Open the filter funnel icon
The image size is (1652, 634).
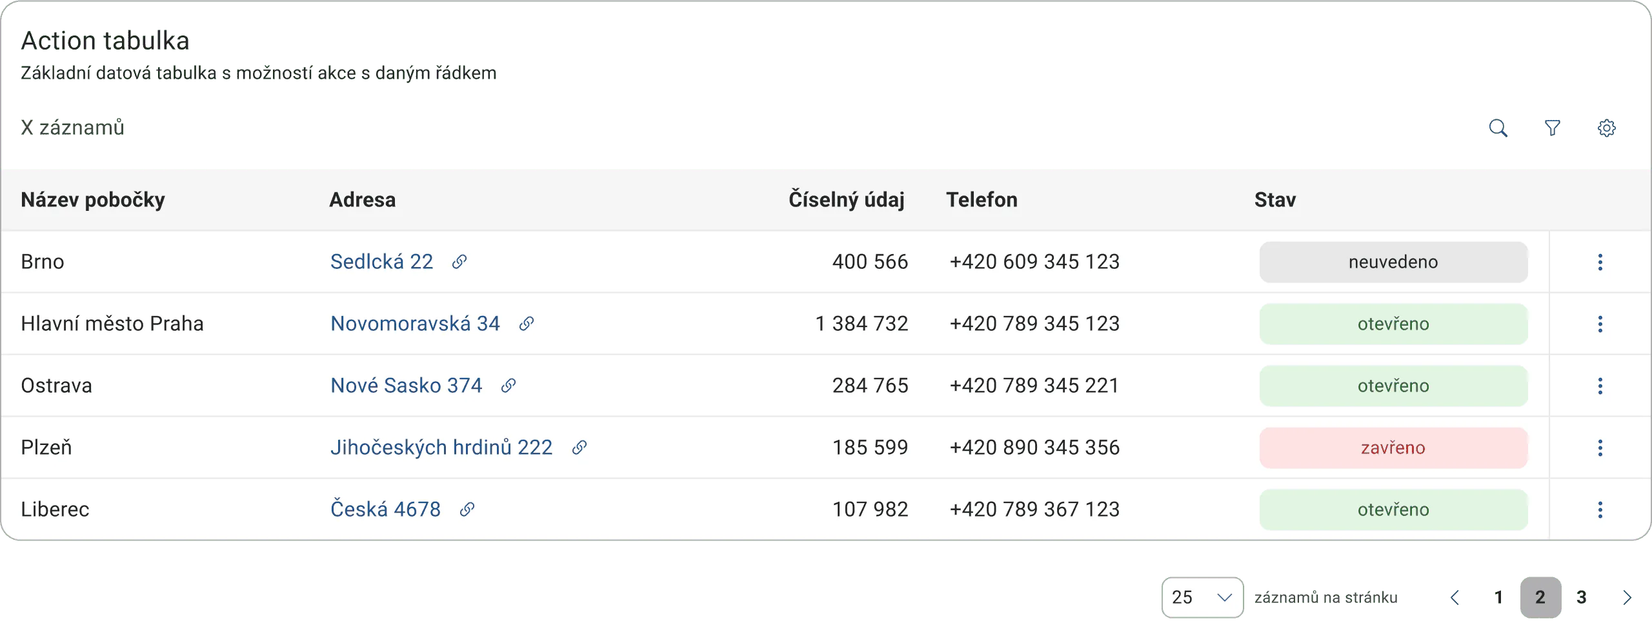click(1552, 128)
